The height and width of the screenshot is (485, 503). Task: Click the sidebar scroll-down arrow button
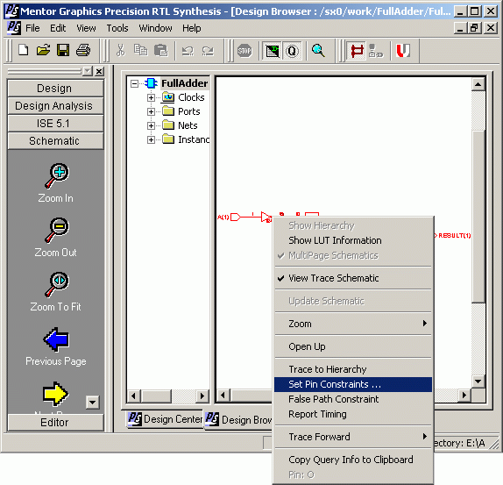[x=92, y=402]
